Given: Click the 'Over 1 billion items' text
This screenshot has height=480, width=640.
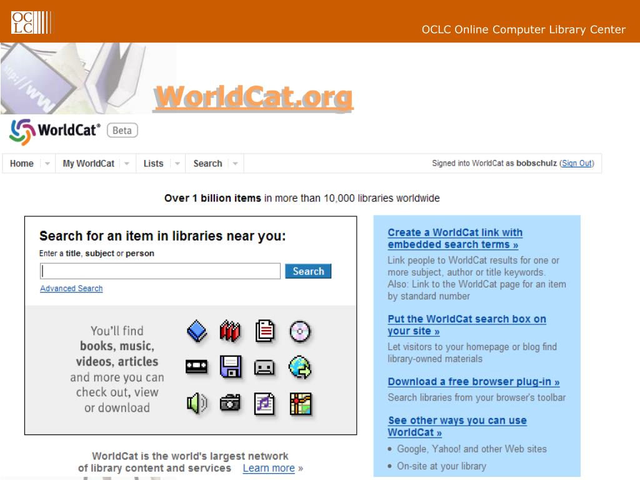Looking at the screenshot, I should point(212,198).
